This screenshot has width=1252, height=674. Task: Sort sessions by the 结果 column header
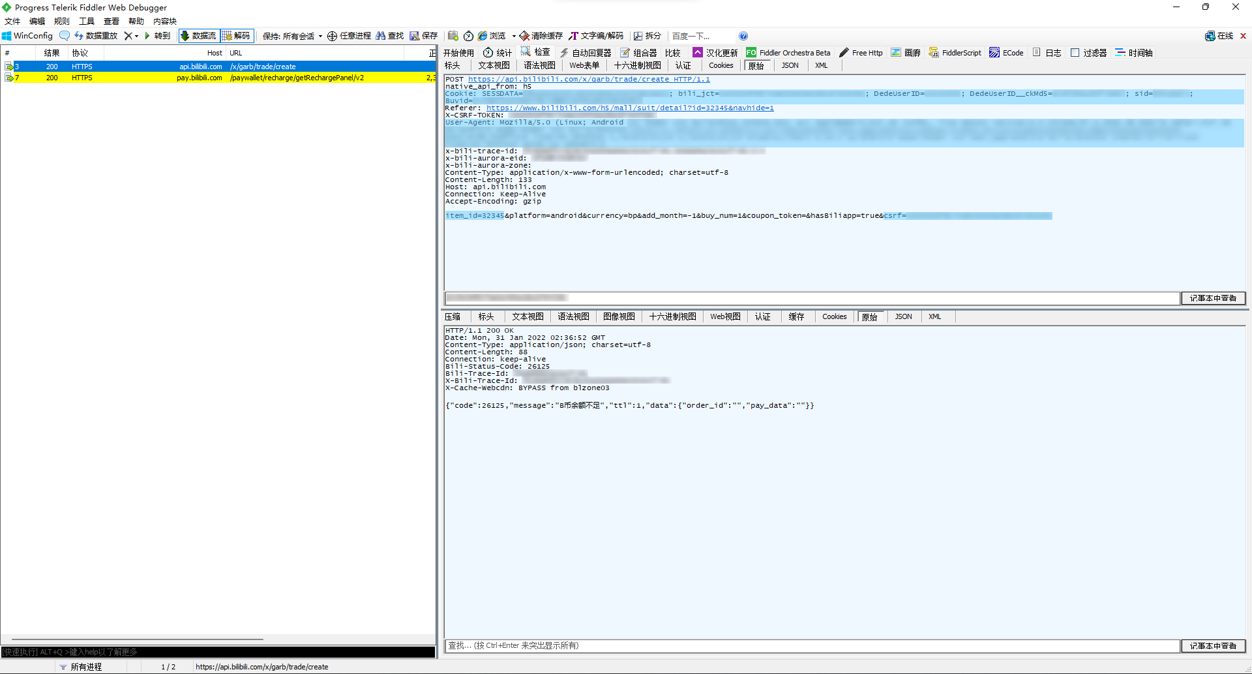(52, 53)
